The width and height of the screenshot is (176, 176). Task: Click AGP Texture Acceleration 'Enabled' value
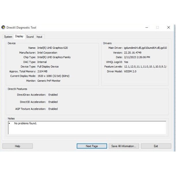[53, 109]
